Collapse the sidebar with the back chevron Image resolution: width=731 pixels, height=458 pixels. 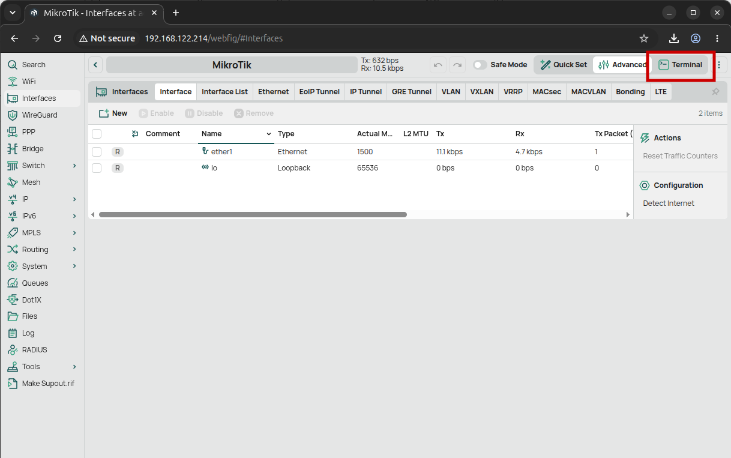pos(95,65)
